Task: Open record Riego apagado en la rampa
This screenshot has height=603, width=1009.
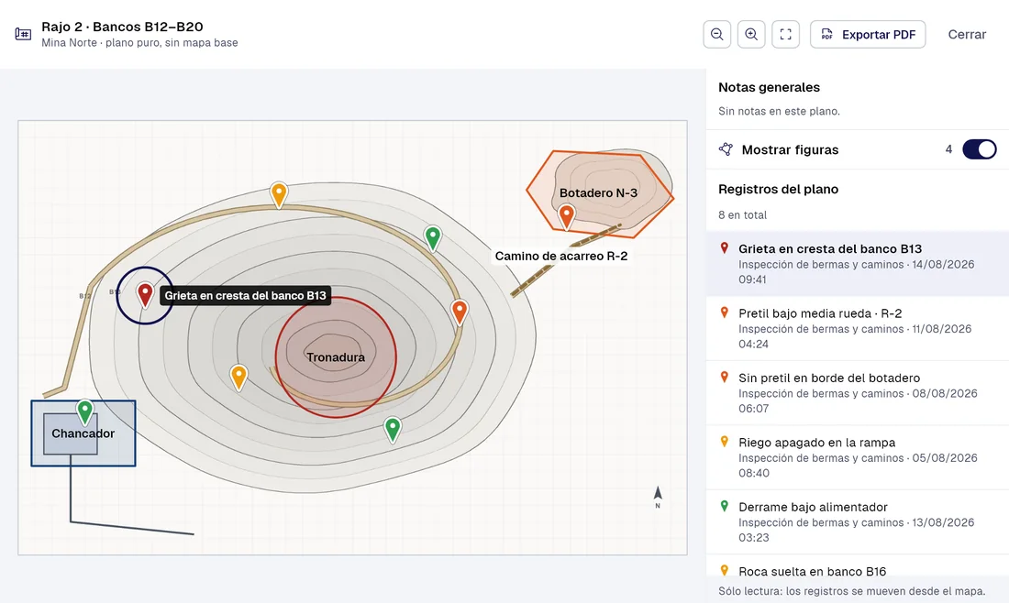Action: pos(857,457)
